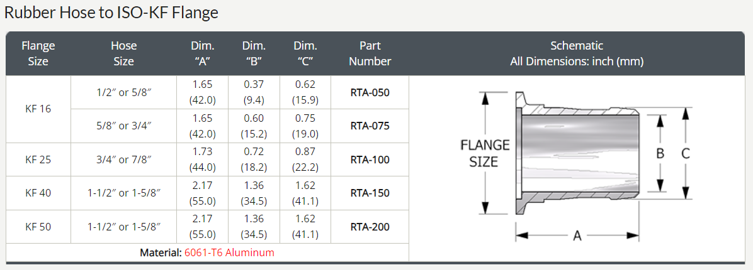Screen dimensions: 753x270
Task: Click the Dim. "A" column header
Action: click(202, 53)
